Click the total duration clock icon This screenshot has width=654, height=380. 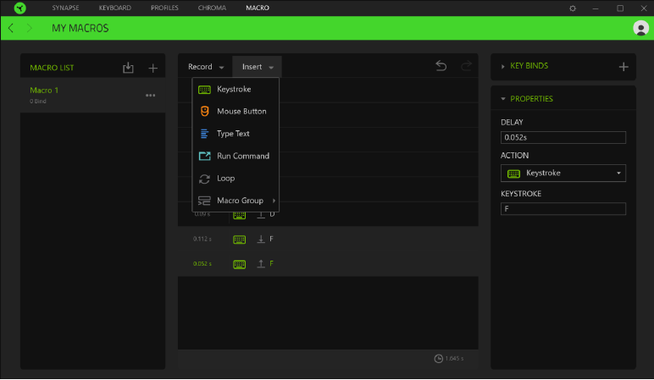(438, 359)
